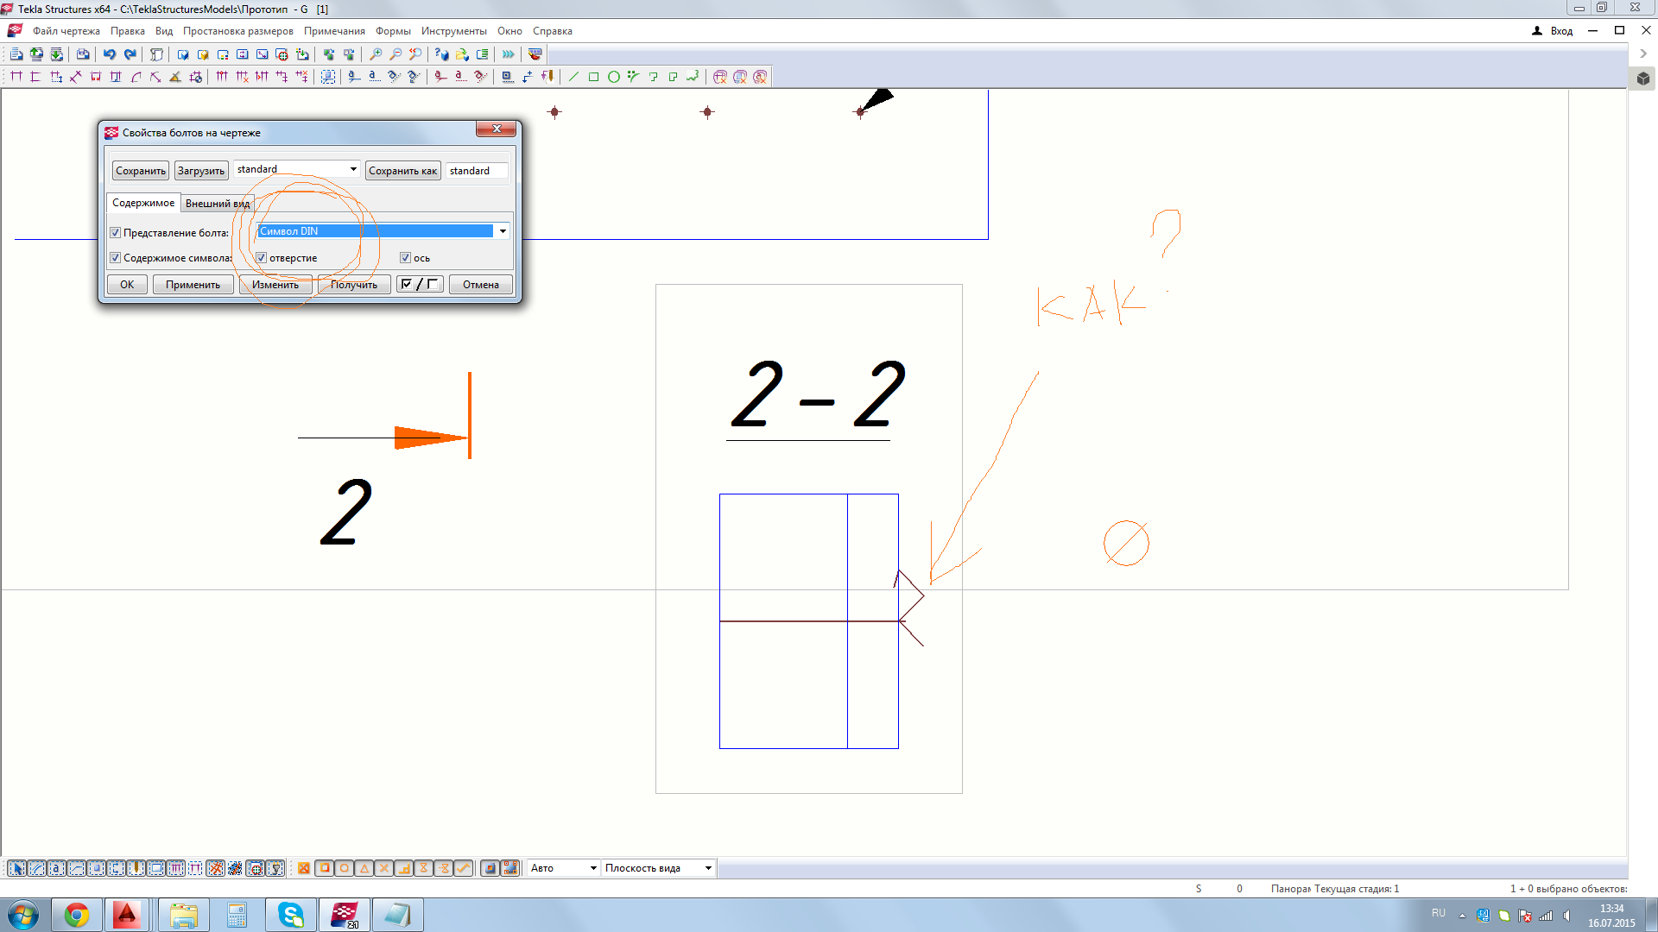Viewport: 1658px width, 932px height.
Task: Uncheck the отверстие checkbox
Action: pos(262,258)
